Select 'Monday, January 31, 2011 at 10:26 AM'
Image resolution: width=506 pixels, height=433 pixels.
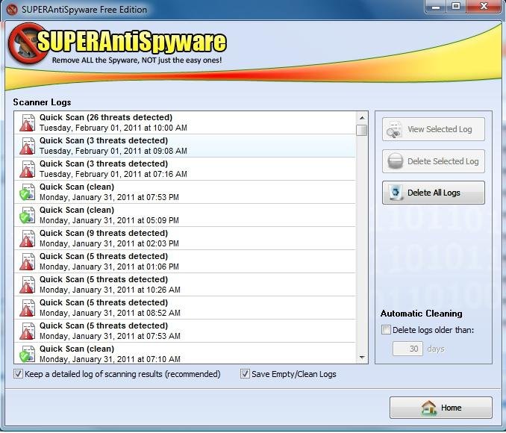(x=110, y=290)
